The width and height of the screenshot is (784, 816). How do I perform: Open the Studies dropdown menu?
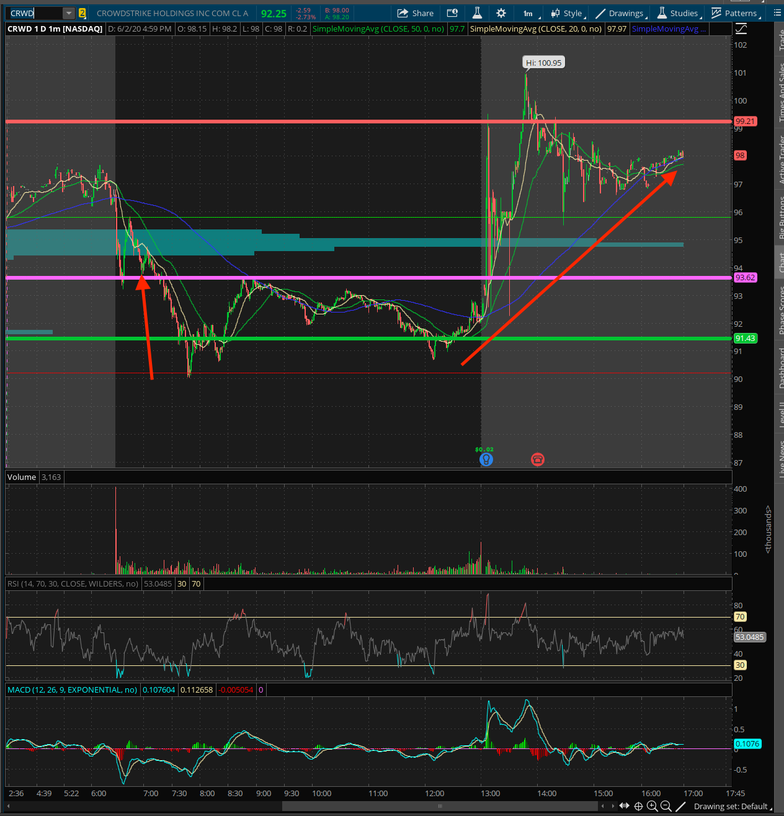click(679, 13)
